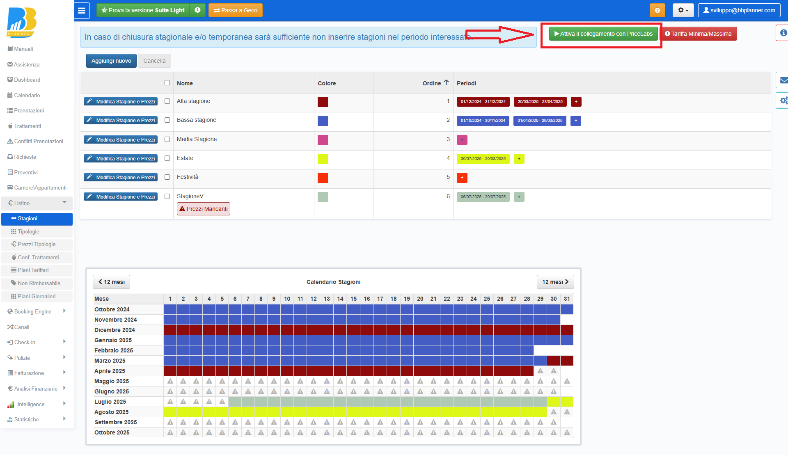Open Piani Tariffari under Listino
The image size is (788, 455).
[37, 270]
